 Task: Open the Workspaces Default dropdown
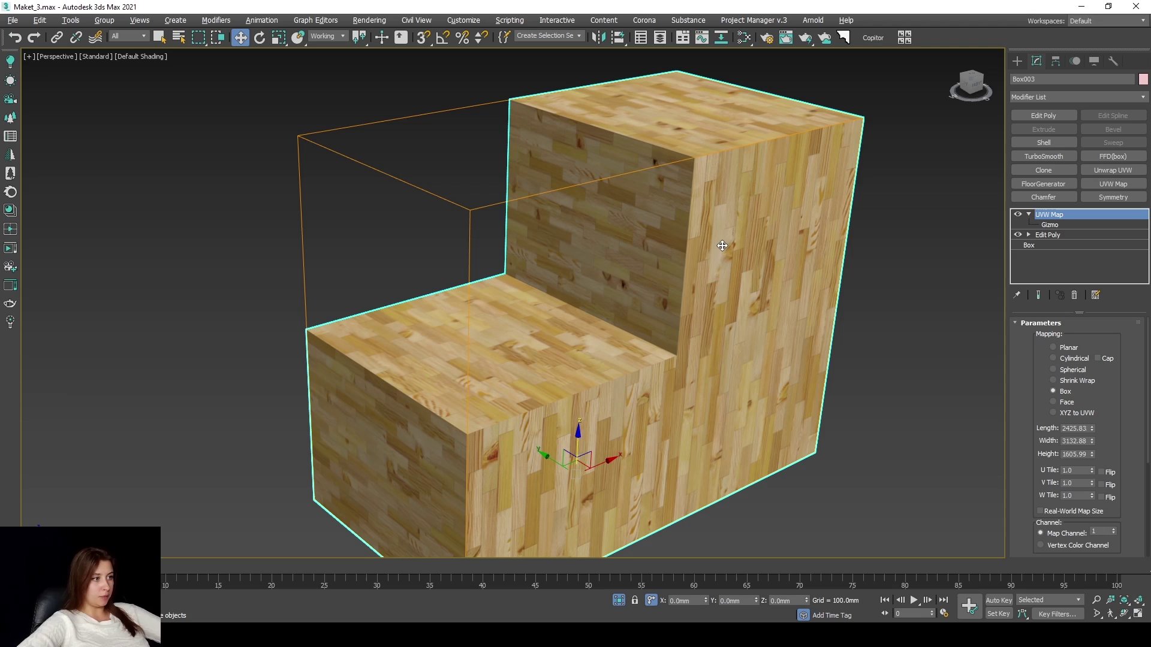click(x=1107, y=20)
